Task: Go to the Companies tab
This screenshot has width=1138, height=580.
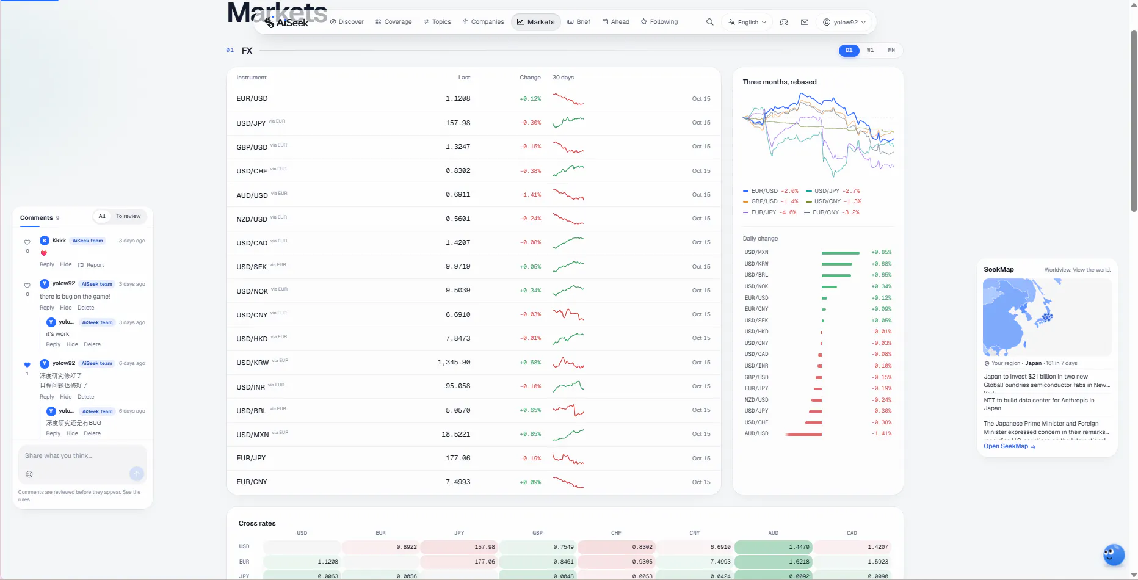Action: coord(483,22)
